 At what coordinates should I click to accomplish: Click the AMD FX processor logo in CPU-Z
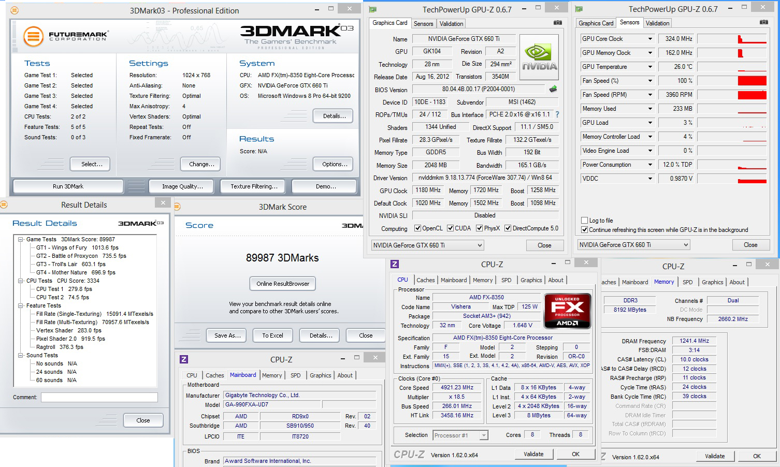click(568, 311)
